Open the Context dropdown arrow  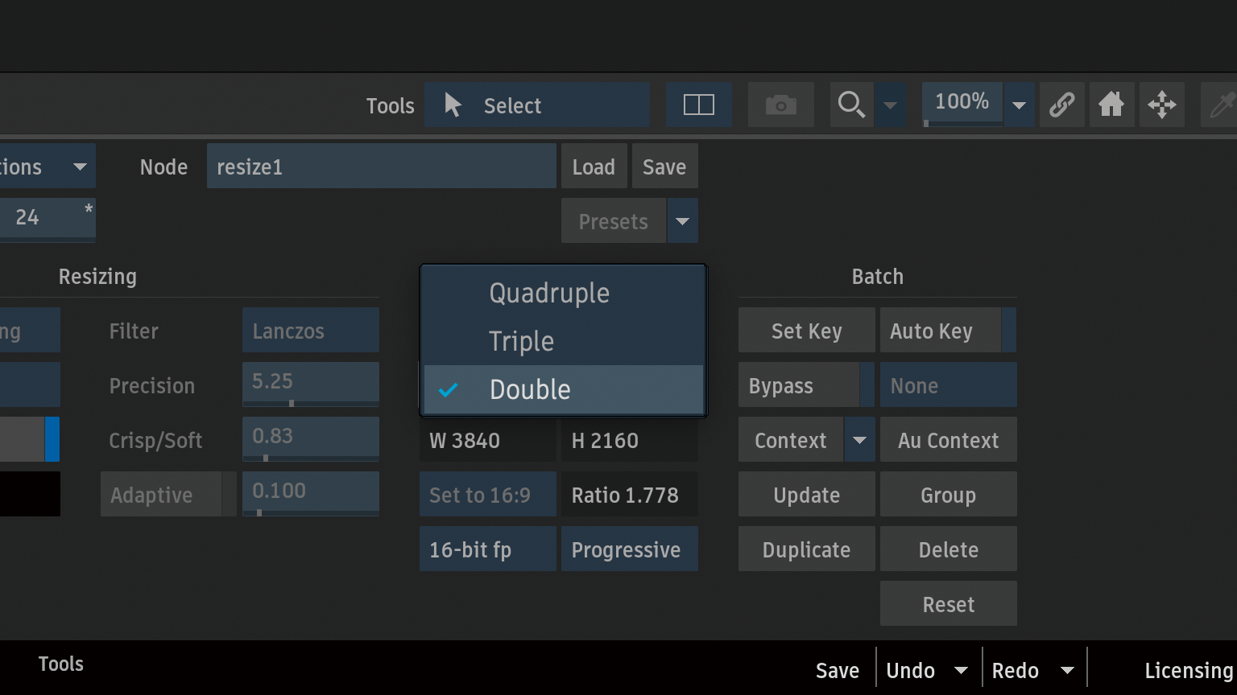(x=859, y=440)
